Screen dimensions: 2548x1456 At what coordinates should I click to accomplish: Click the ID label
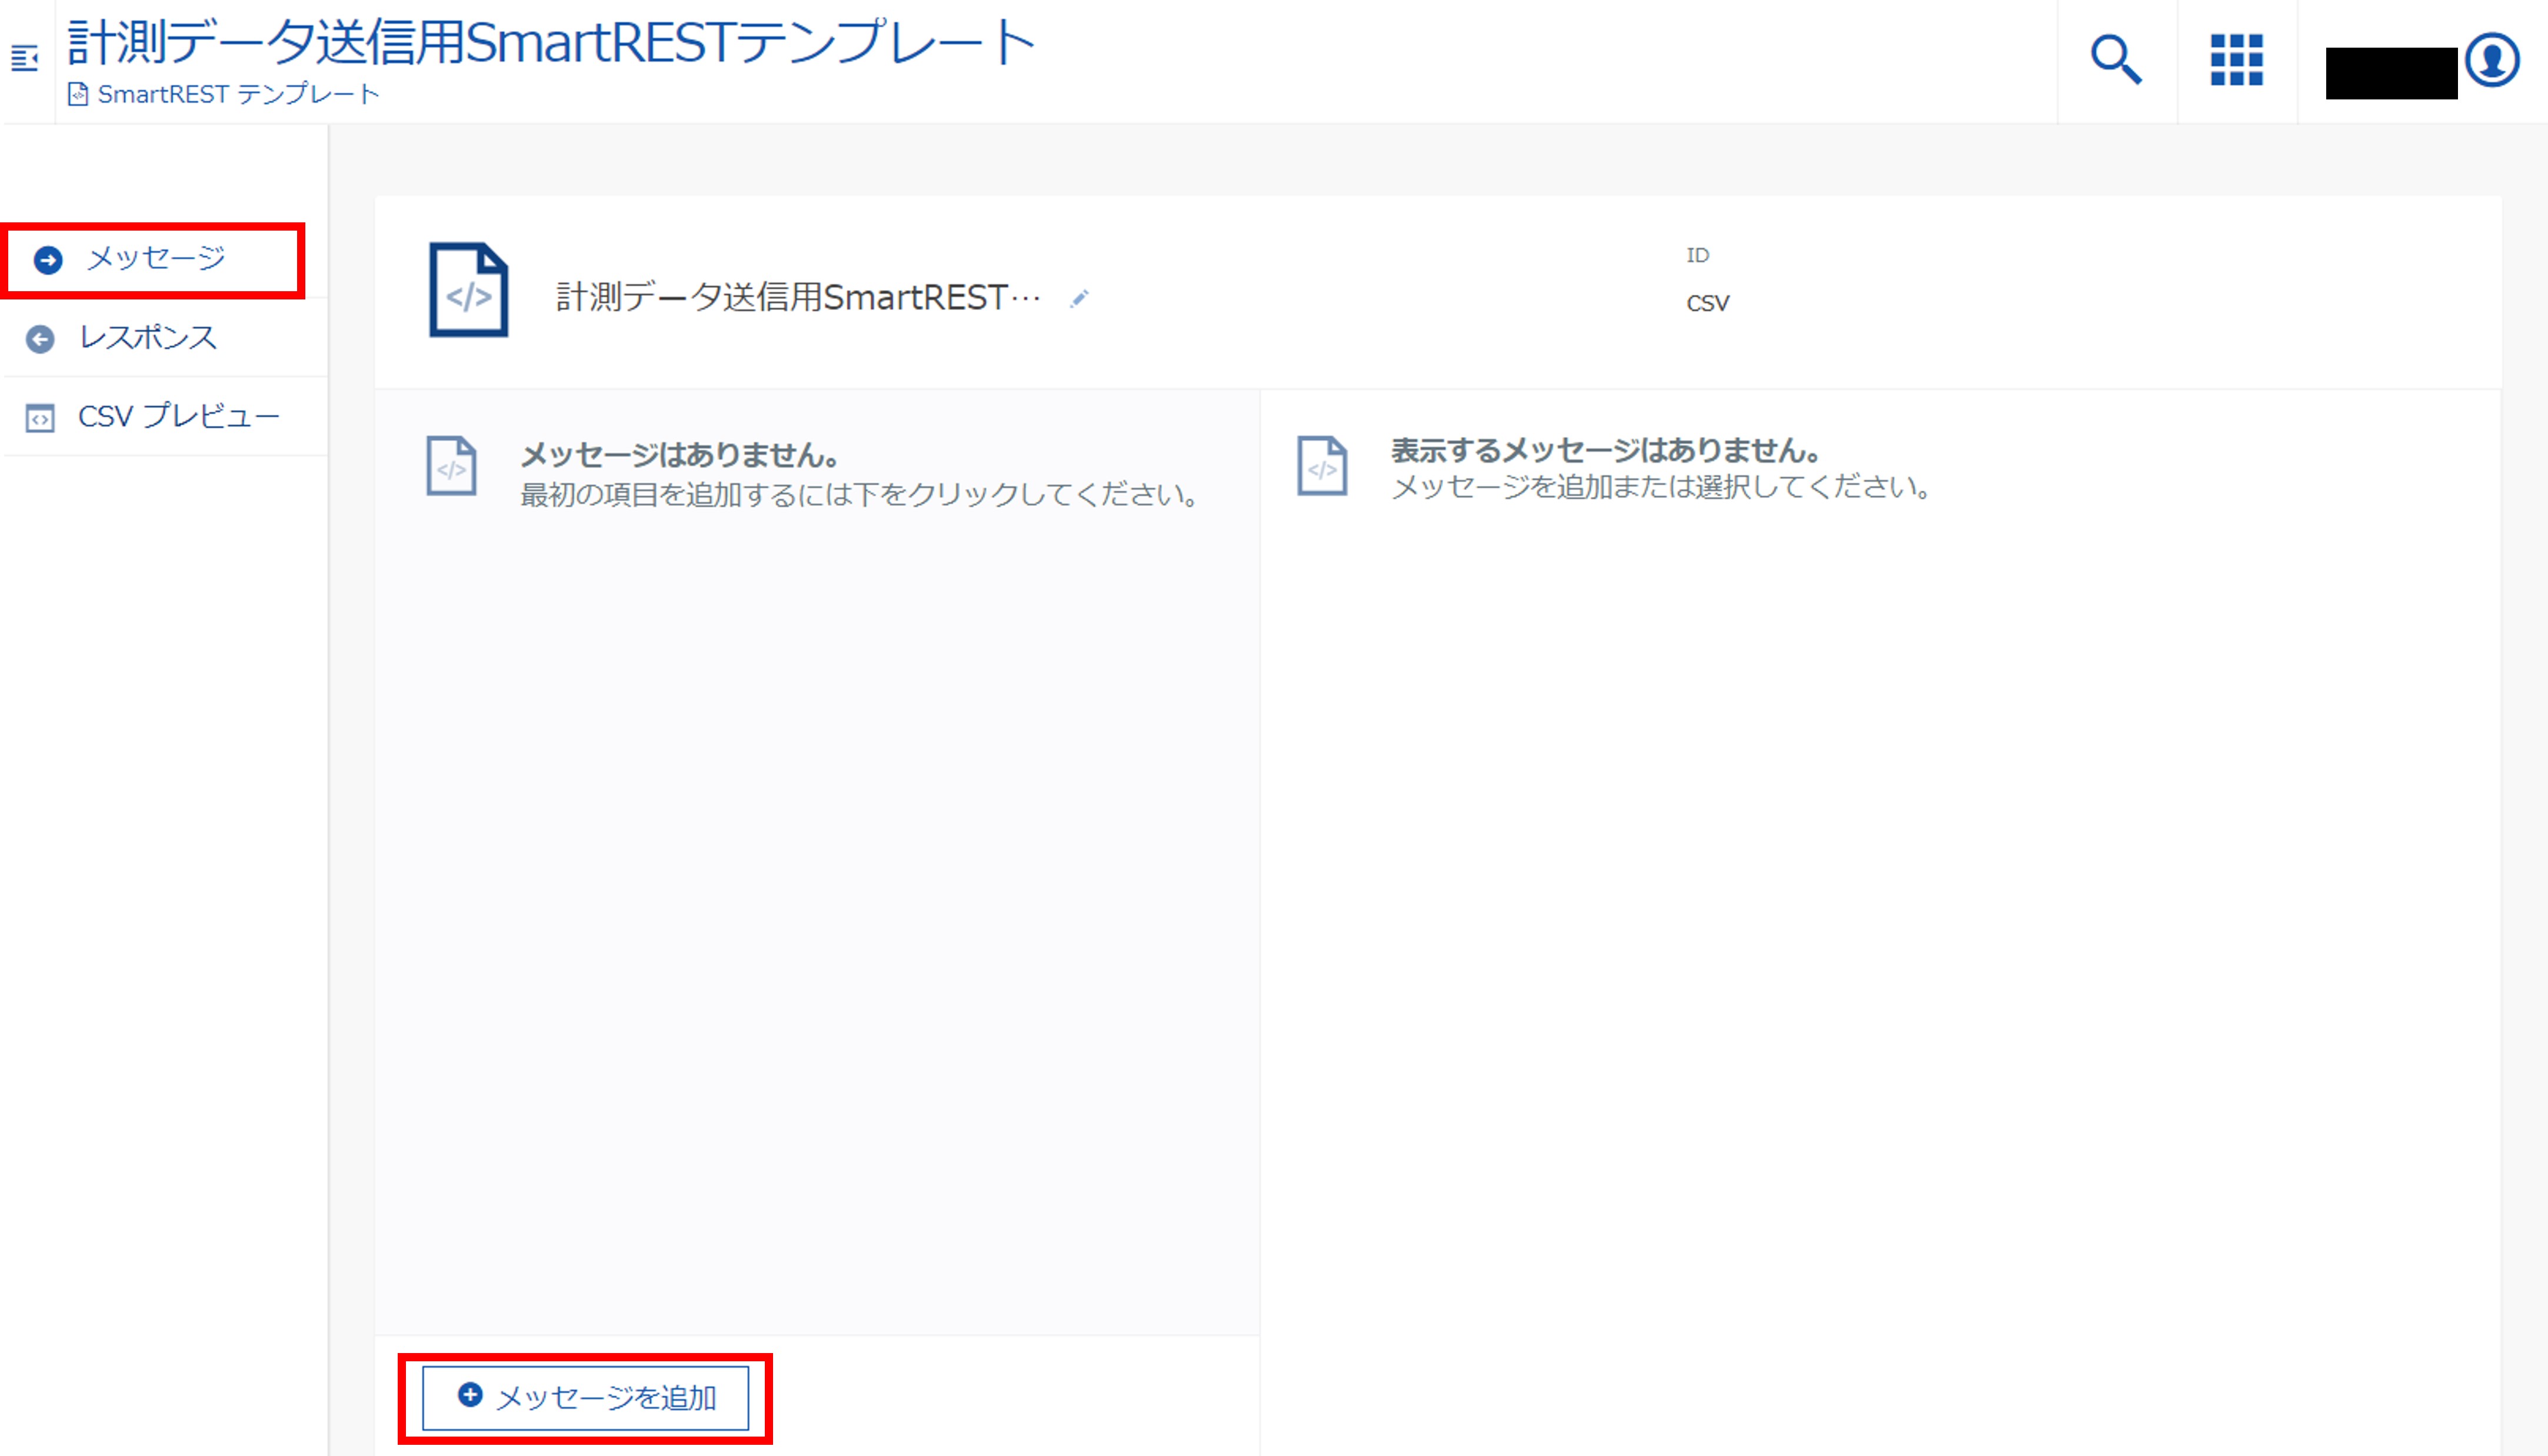point(1698,255)
